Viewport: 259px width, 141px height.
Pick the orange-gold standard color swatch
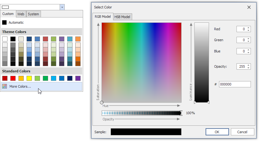coord(21,78)
